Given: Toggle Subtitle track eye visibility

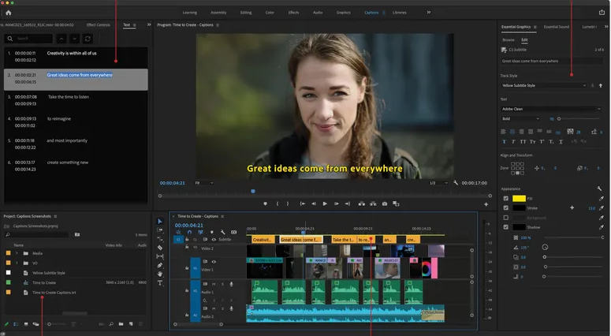Looking at the screenshot, I should (214, 239).
